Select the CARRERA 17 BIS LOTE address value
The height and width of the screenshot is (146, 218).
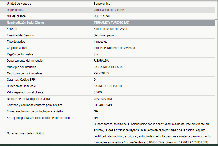pyautogui.click(x=108, y=86)
